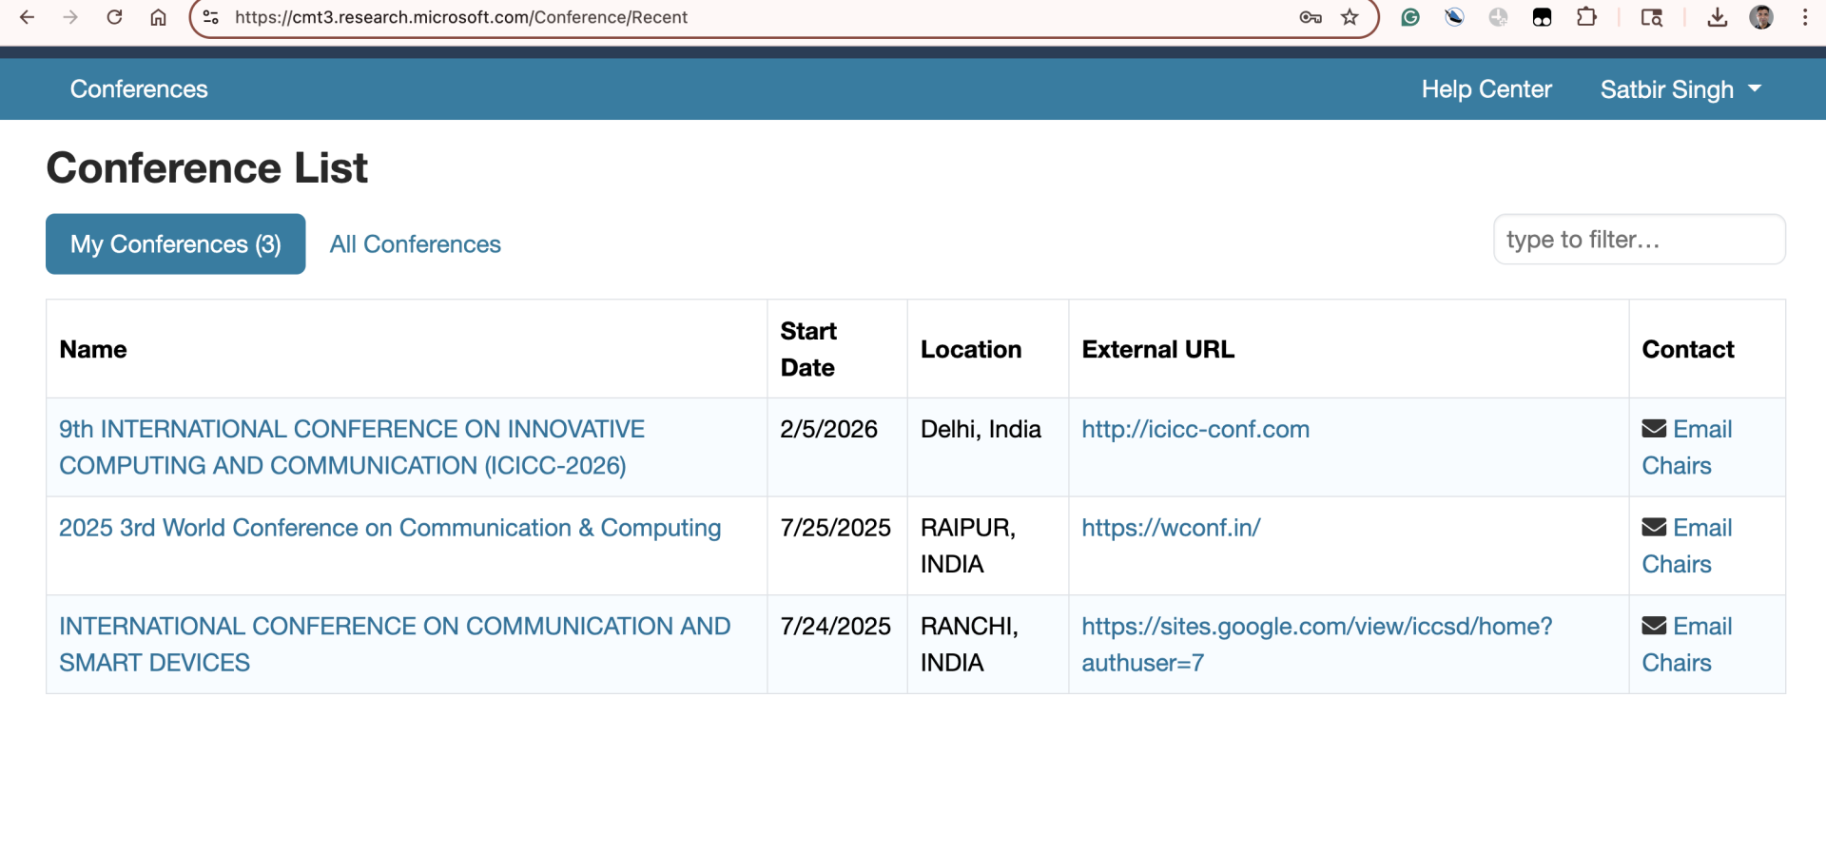Switch to the All Conferences tab
This screenshot has height=853, width=1826.
click(x=415, y=244)
